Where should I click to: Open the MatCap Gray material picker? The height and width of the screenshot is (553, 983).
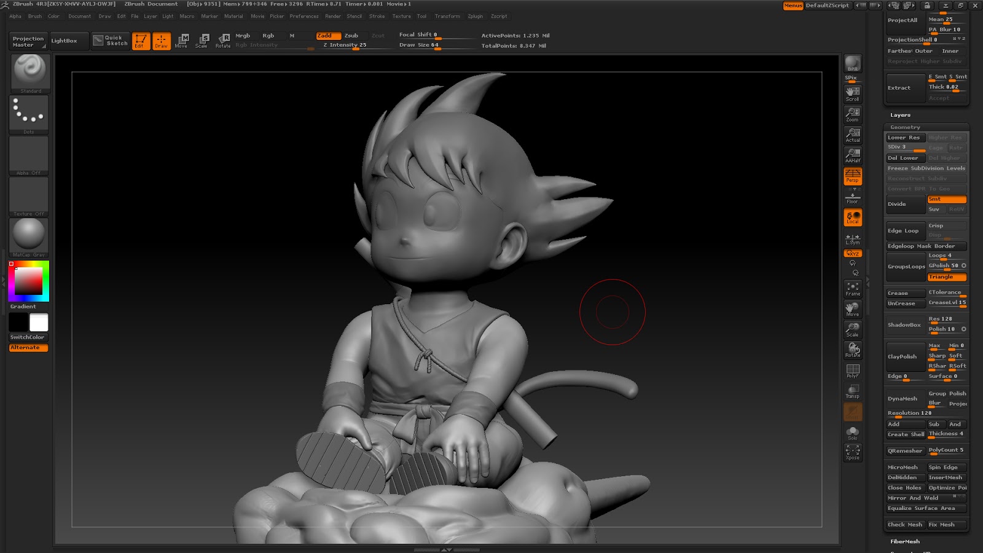tap(29, 237)
